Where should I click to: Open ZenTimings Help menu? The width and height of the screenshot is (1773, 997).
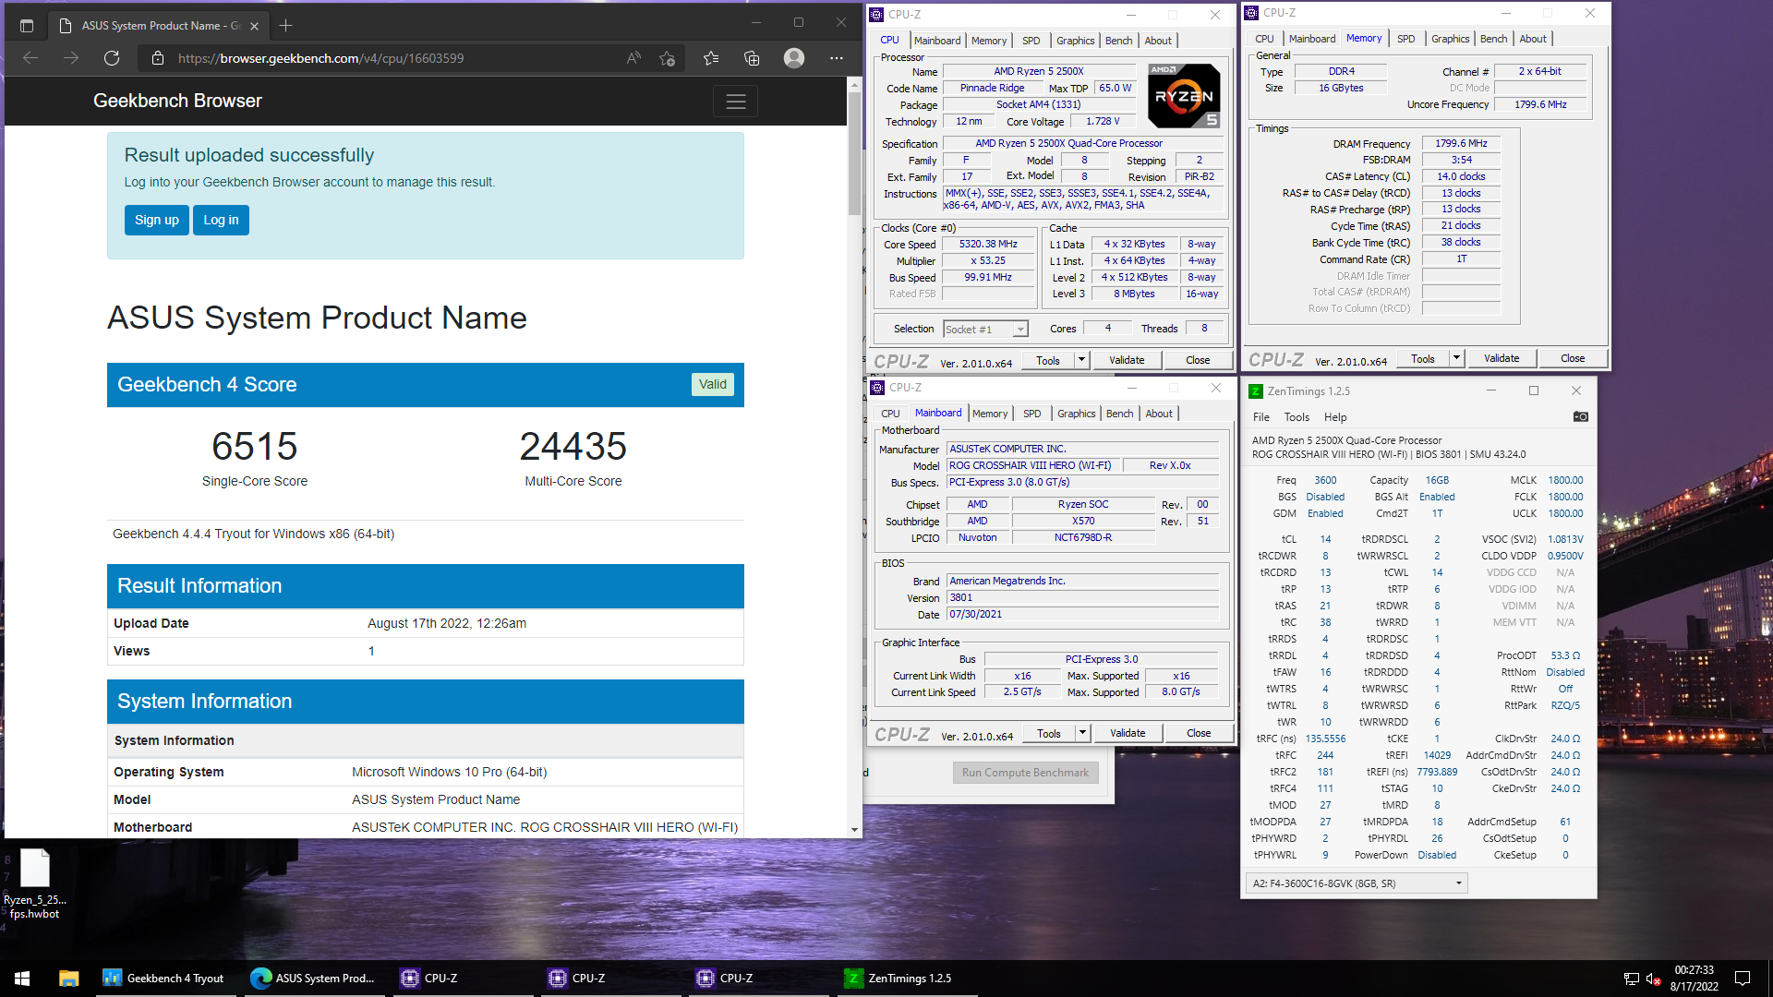point(1335,417)
